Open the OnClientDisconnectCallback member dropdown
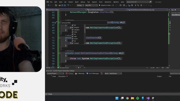 pyautogui.click(x=148, y=10)
